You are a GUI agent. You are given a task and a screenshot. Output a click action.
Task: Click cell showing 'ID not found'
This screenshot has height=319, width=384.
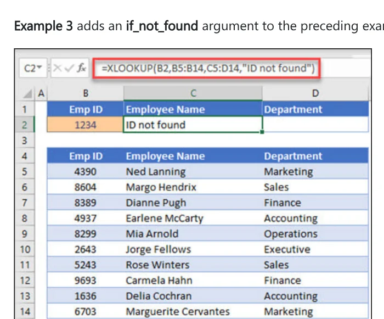pos(193,125)
